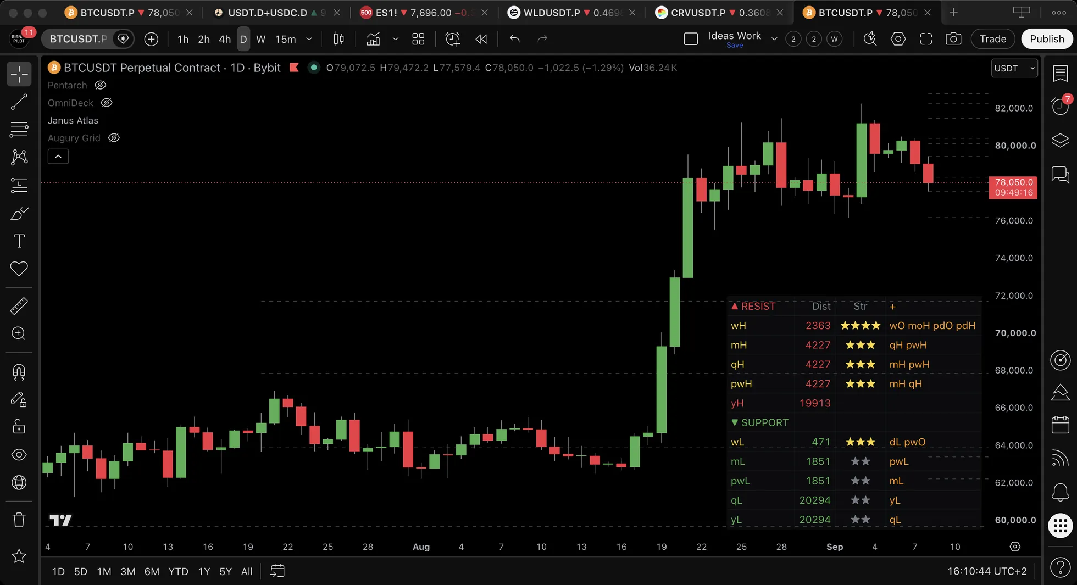
Task: Select the 4h timeframe
Action: coord(225,39)
